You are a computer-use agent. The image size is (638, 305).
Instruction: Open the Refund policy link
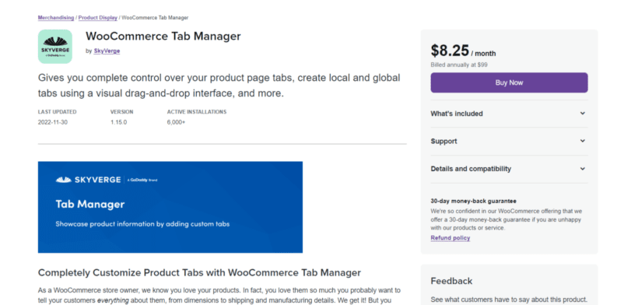[x=450, y=238]
